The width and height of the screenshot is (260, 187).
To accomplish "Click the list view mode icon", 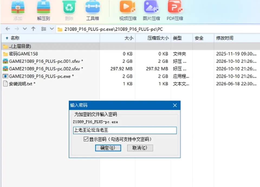I will [x=44, y=29].
